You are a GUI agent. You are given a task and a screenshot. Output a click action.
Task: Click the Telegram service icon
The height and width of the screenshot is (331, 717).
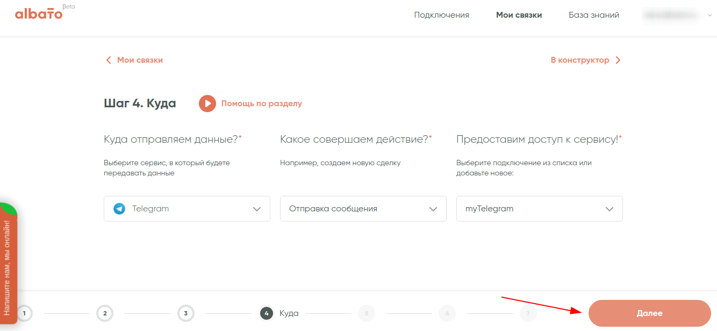[x=119, y=209]
